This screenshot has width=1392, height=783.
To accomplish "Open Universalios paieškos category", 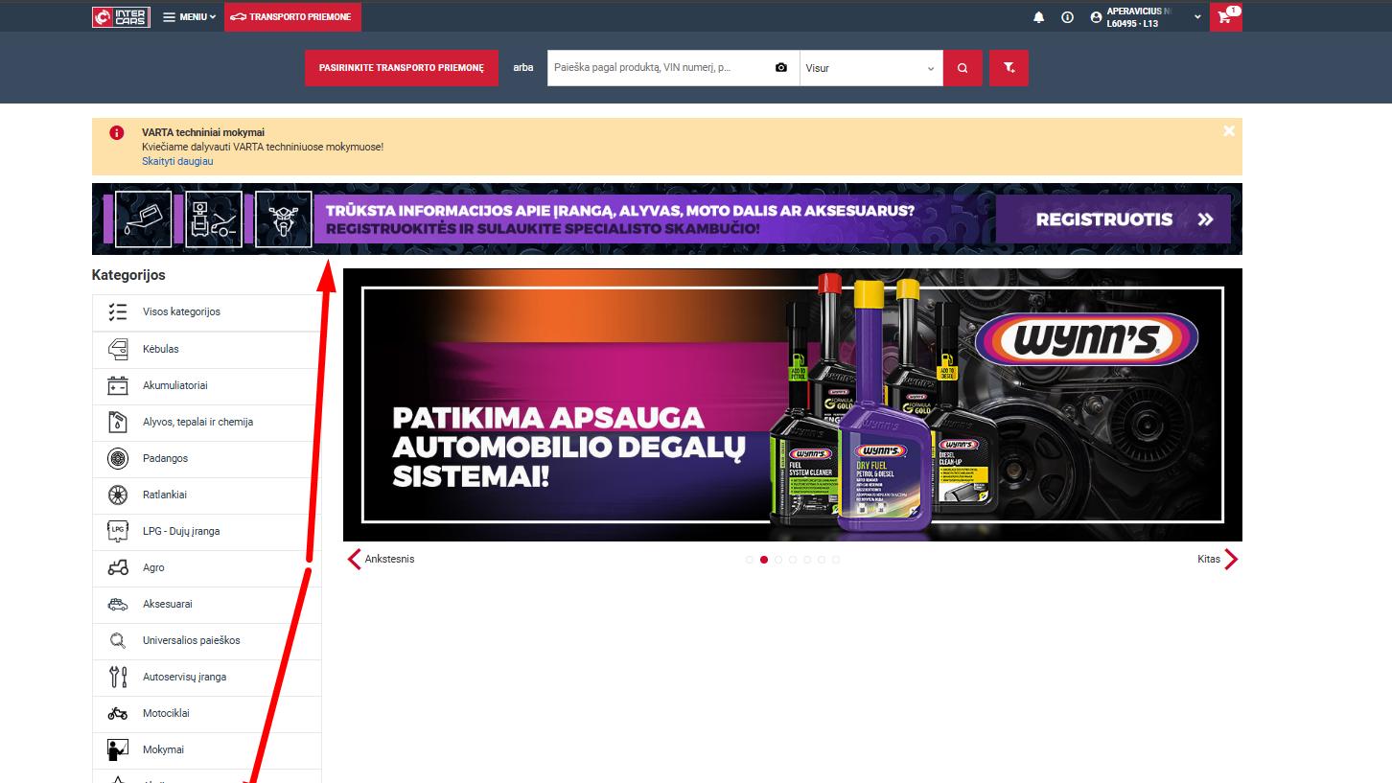I will click(x=206, y=641).
